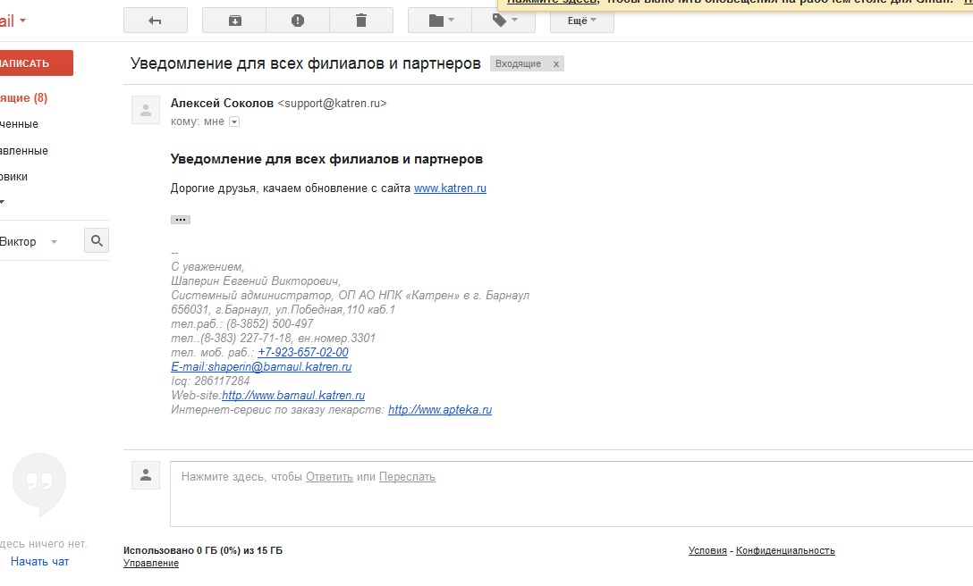
Task: Click the reply avatar icon
Action: pos(146,475)
